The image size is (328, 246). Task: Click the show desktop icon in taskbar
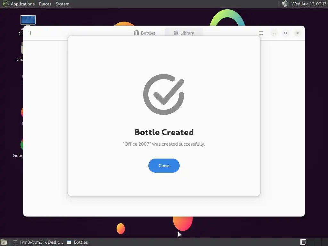pyautogui.click(x=4, y=242)
